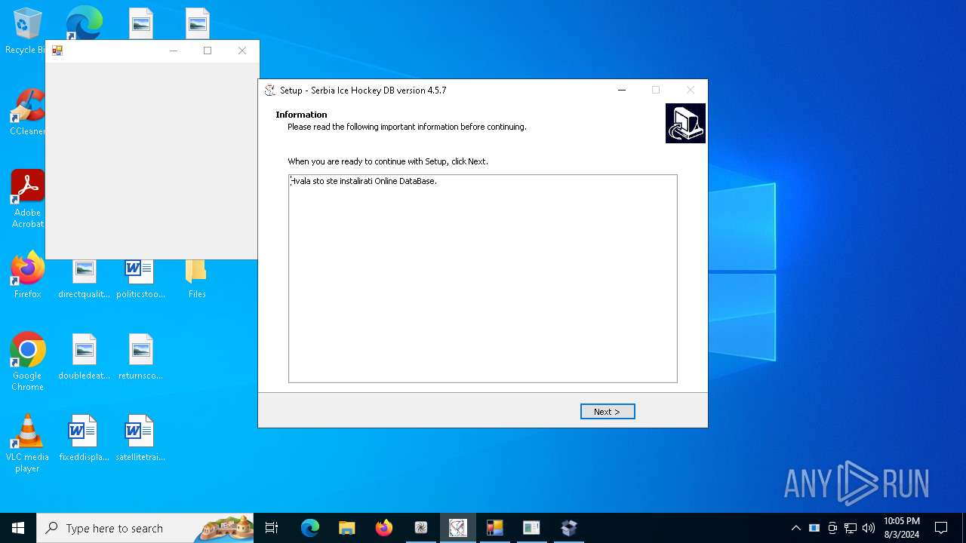Open Firefox from the taskbar
Viewport: 966px width, 543px height.
tap(384, 528)
